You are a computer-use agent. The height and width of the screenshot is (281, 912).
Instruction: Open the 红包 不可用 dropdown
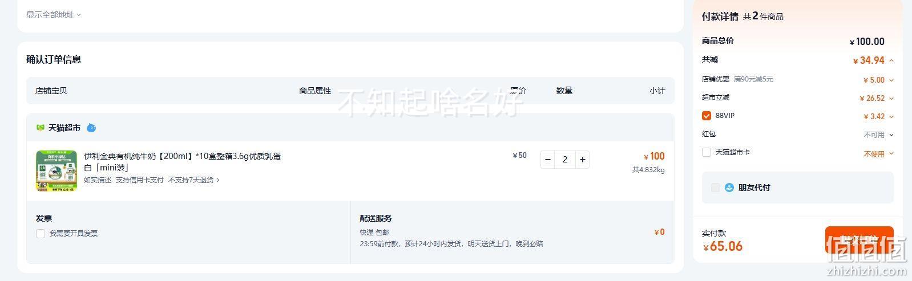click(x=879, y=135)
